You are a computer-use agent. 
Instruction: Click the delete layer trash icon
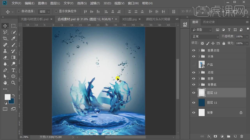pos(242,136)
